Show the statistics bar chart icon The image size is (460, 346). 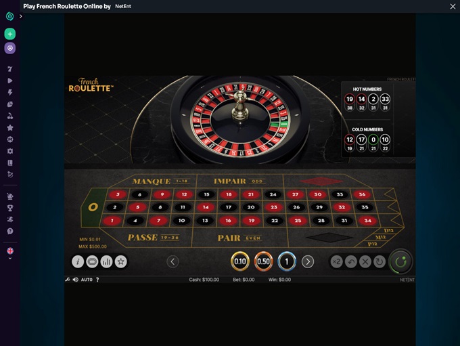(x=106, y=261)
